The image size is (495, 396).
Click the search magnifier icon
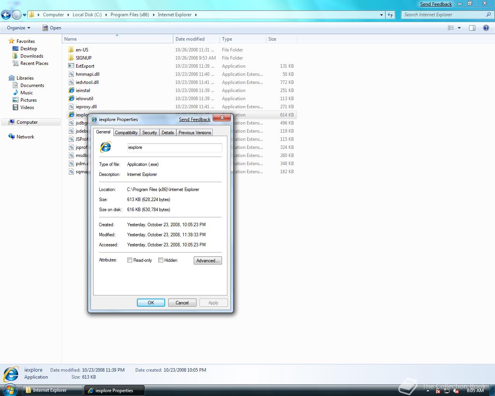click(x=488, y=15)
